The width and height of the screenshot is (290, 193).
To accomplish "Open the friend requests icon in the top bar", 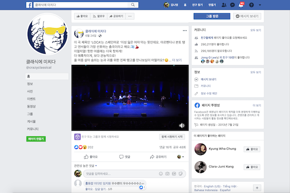I will pyautogui.click(x=224, y=5).
